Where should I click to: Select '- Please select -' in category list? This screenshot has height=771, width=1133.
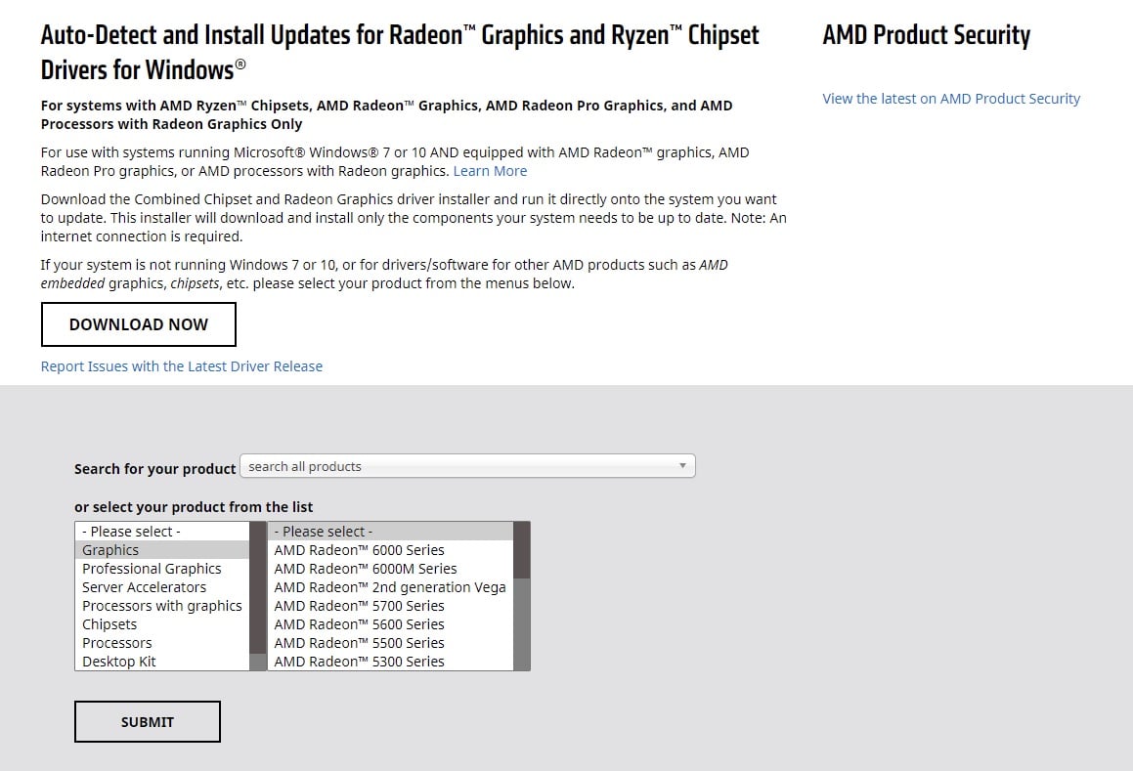[x=162, y=532]
